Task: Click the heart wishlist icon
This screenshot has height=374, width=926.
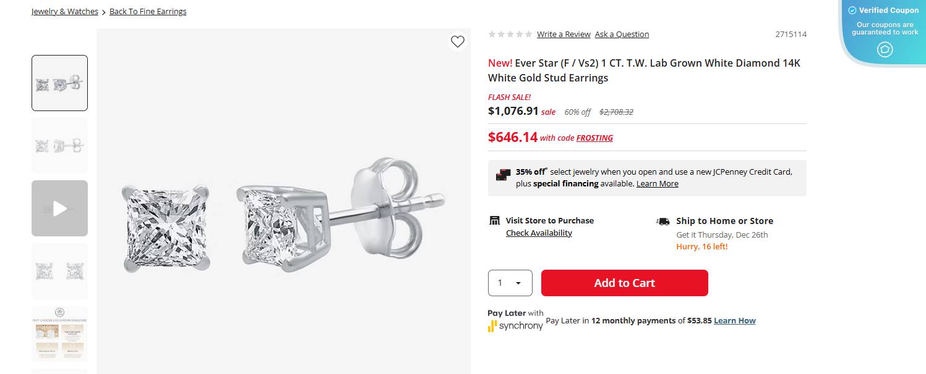Action: 458,41
